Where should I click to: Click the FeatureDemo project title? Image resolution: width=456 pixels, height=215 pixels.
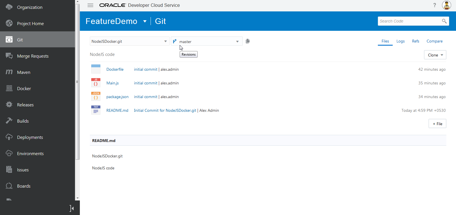pyautogui.click(x=112, y=21)
